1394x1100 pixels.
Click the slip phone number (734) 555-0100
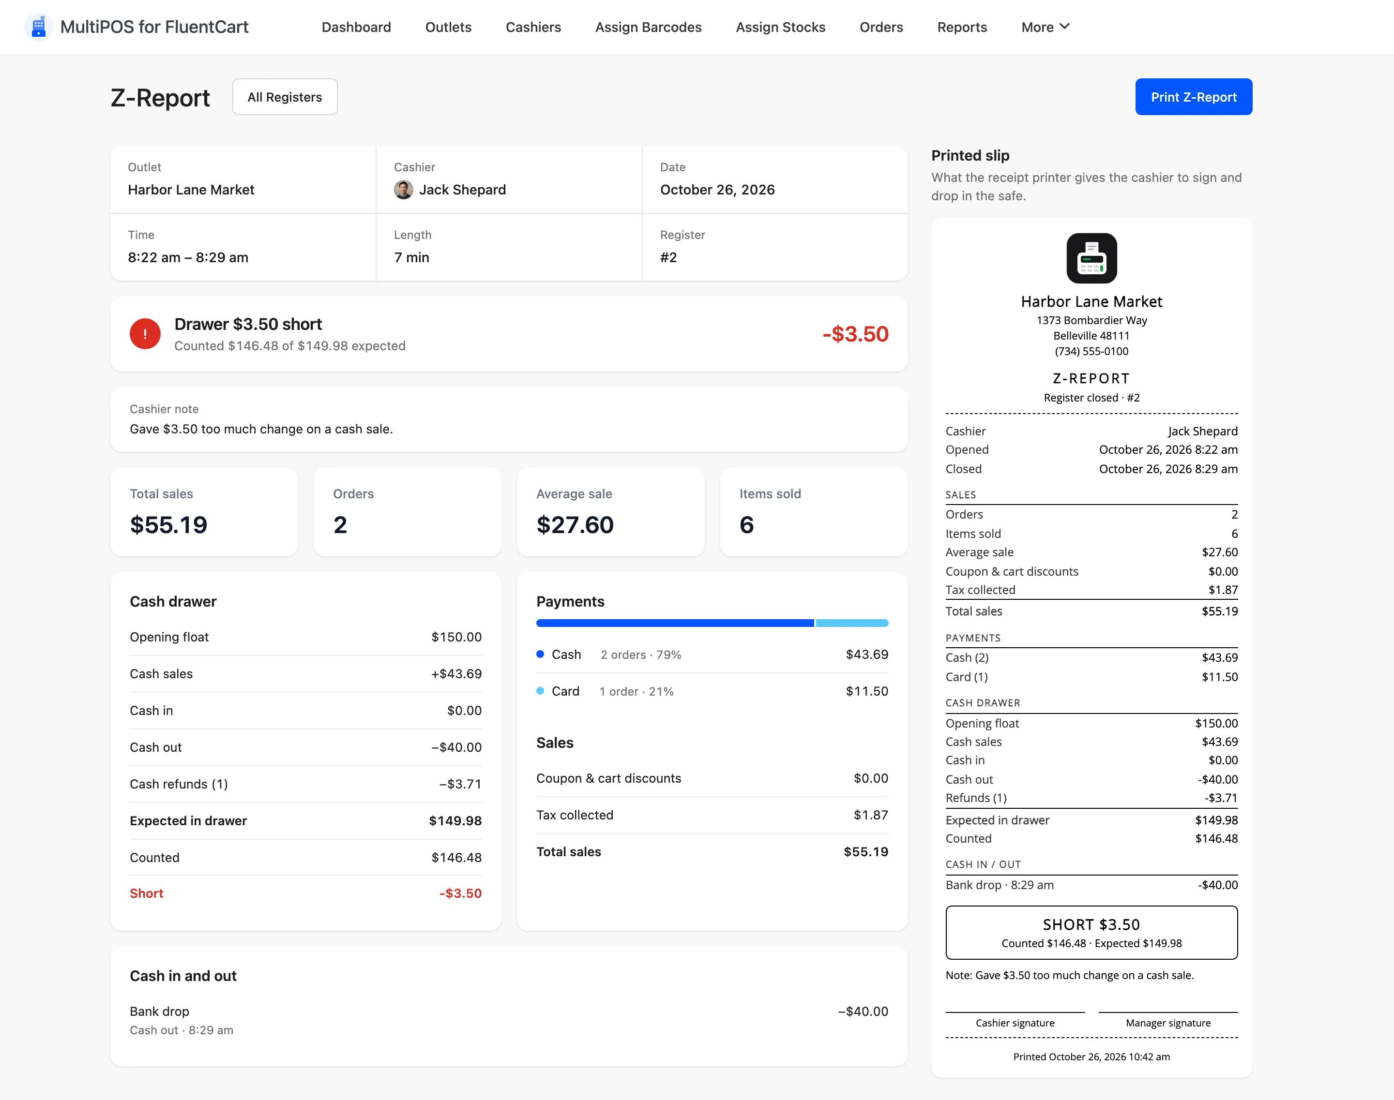click(x=1091, y=351)
